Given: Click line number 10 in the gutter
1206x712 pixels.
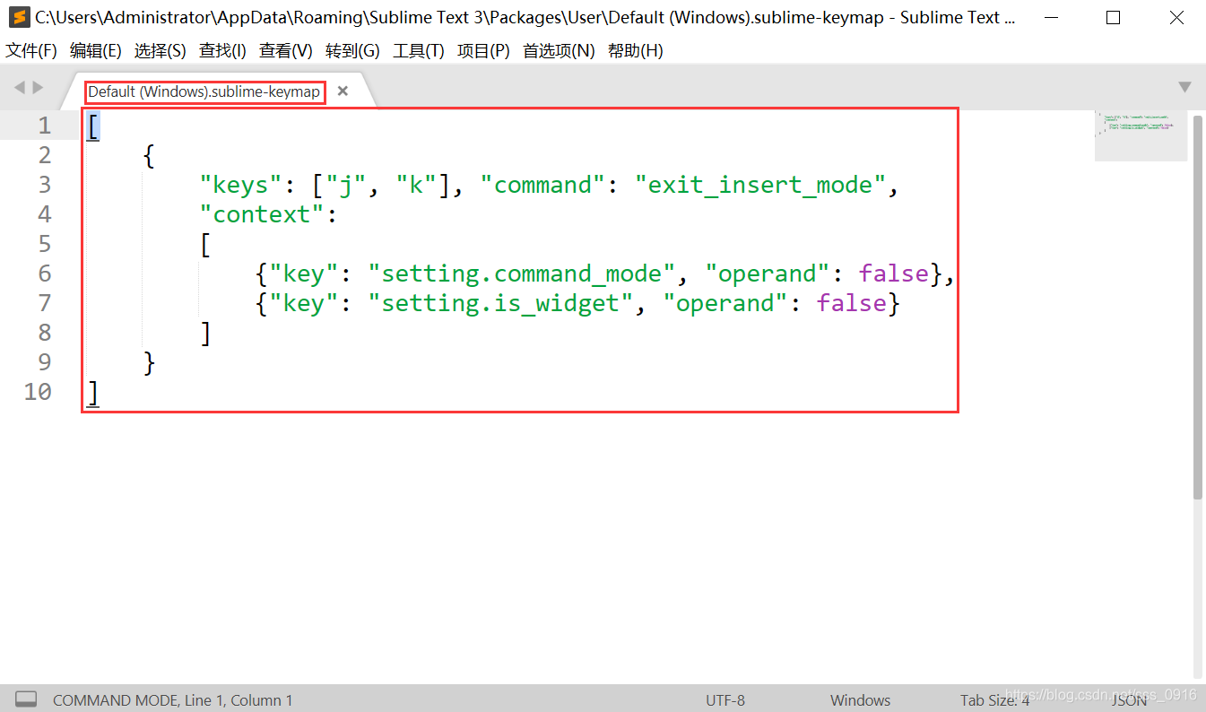Looking at the screenshot, I should (x=38, y=392).
